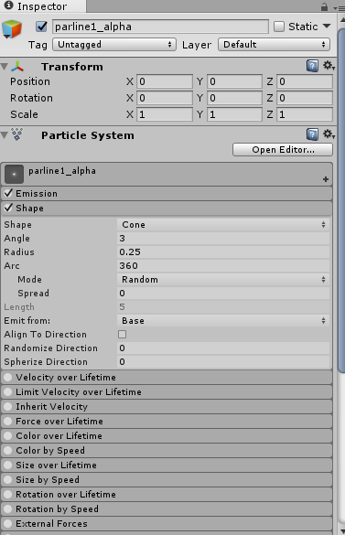Screen dimensions: 345x535
Task: Open the Shape dropdown showing Cone
Action: [223, 224]
